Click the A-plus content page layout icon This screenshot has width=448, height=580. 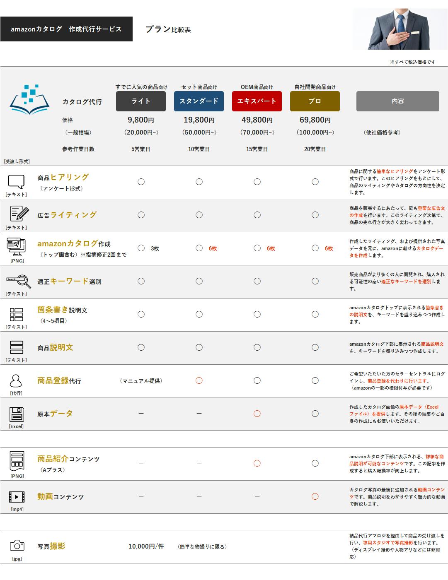point(17,461)
